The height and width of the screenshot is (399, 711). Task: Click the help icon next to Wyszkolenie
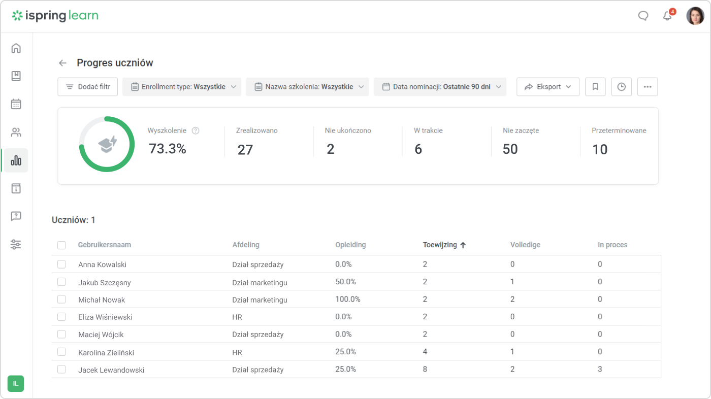pyautogui.click(x=196, y=130)
